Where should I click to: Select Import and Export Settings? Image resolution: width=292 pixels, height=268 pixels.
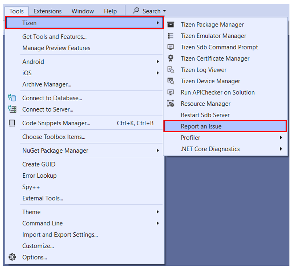[60, 235]
